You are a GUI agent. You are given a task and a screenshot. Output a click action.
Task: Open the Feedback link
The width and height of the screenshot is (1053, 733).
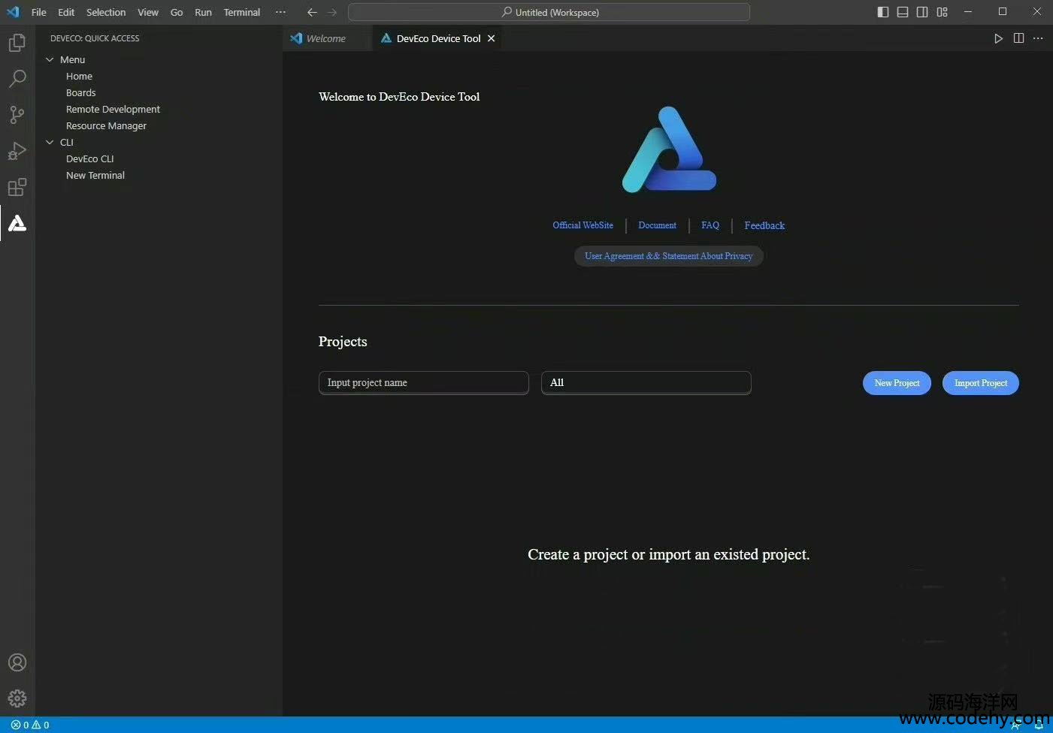(x=764, y=225)
